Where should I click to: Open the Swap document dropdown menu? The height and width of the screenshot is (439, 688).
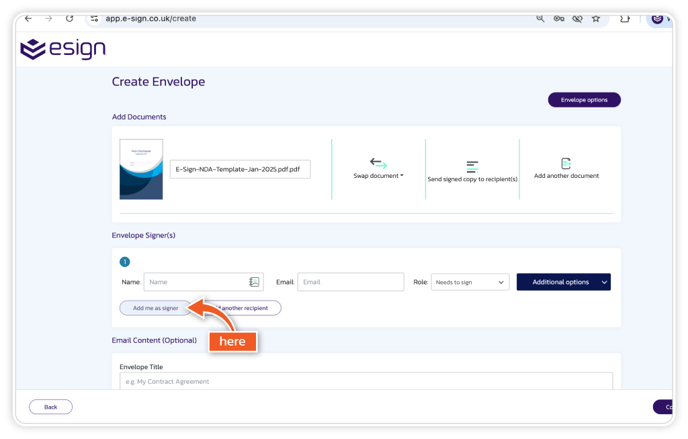point(378,176)
